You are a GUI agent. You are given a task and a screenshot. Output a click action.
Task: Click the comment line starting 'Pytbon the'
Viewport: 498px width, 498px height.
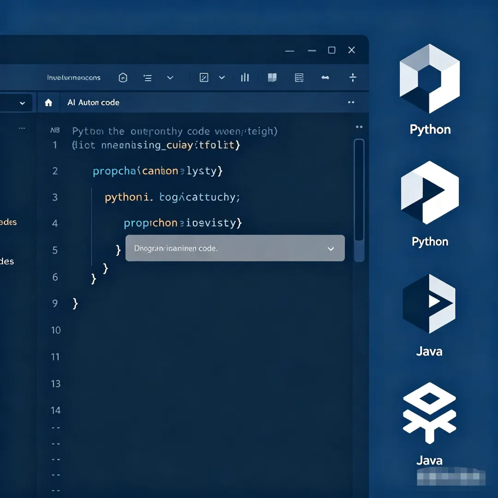pos(175,131)
